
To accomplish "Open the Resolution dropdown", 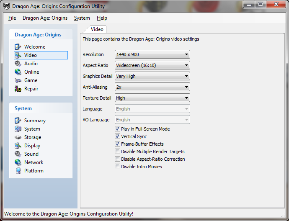I will coord(152,54).
